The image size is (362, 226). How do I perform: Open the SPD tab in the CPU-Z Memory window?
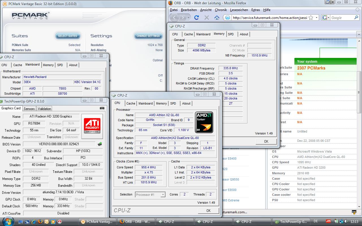(231, 34)
